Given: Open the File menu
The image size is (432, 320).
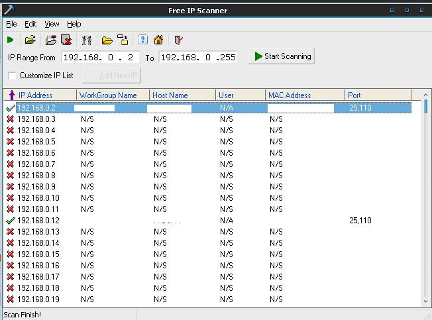Looking at the screenshot, I should (11, 25).
